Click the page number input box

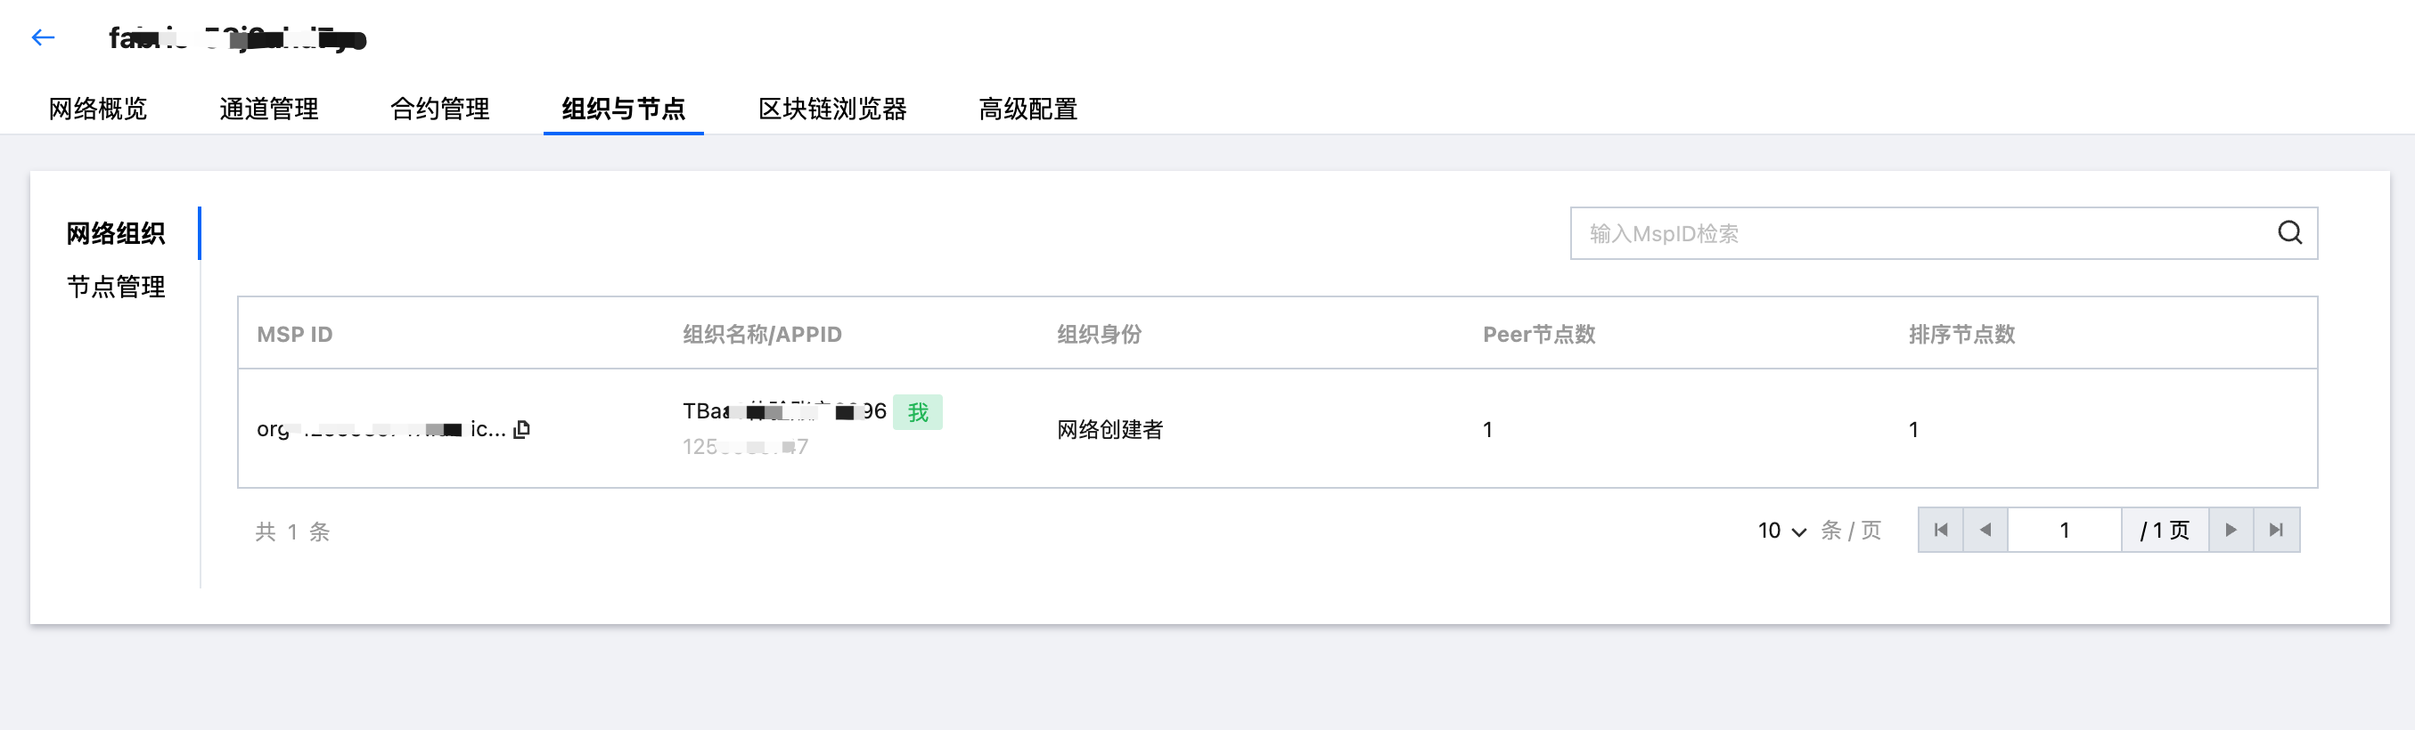[2063, 530]
